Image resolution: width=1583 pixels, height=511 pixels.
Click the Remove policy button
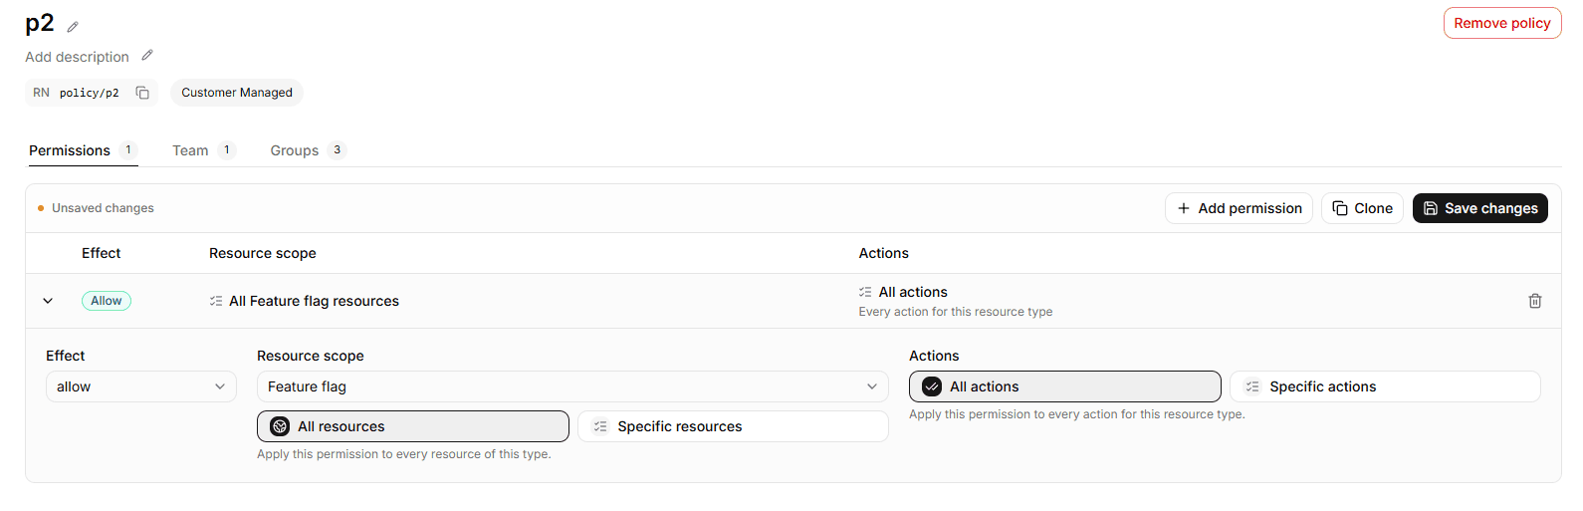point(1502,23)
